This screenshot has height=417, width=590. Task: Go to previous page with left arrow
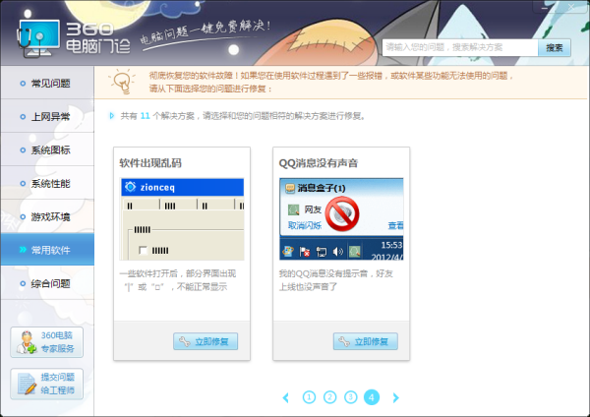(x=285, y=397)
